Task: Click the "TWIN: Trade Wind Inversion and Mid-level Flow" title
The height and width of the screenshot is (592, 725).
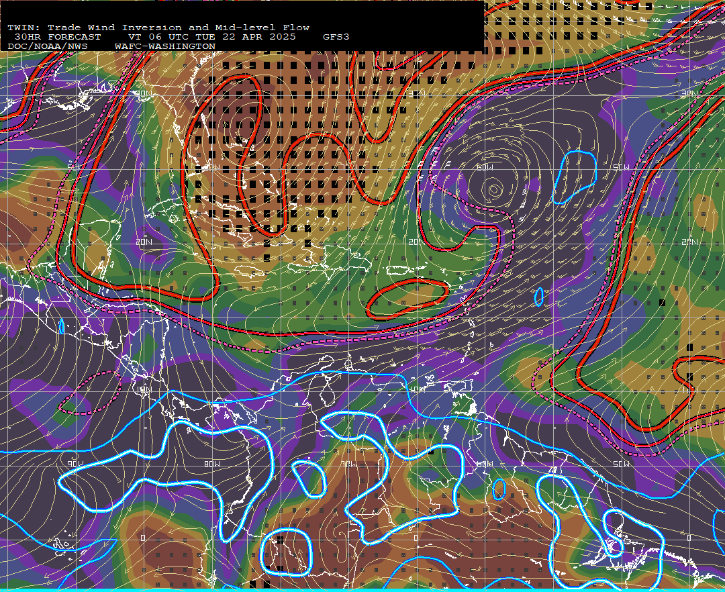Action: pyautogui.click(x=158, y=28)
